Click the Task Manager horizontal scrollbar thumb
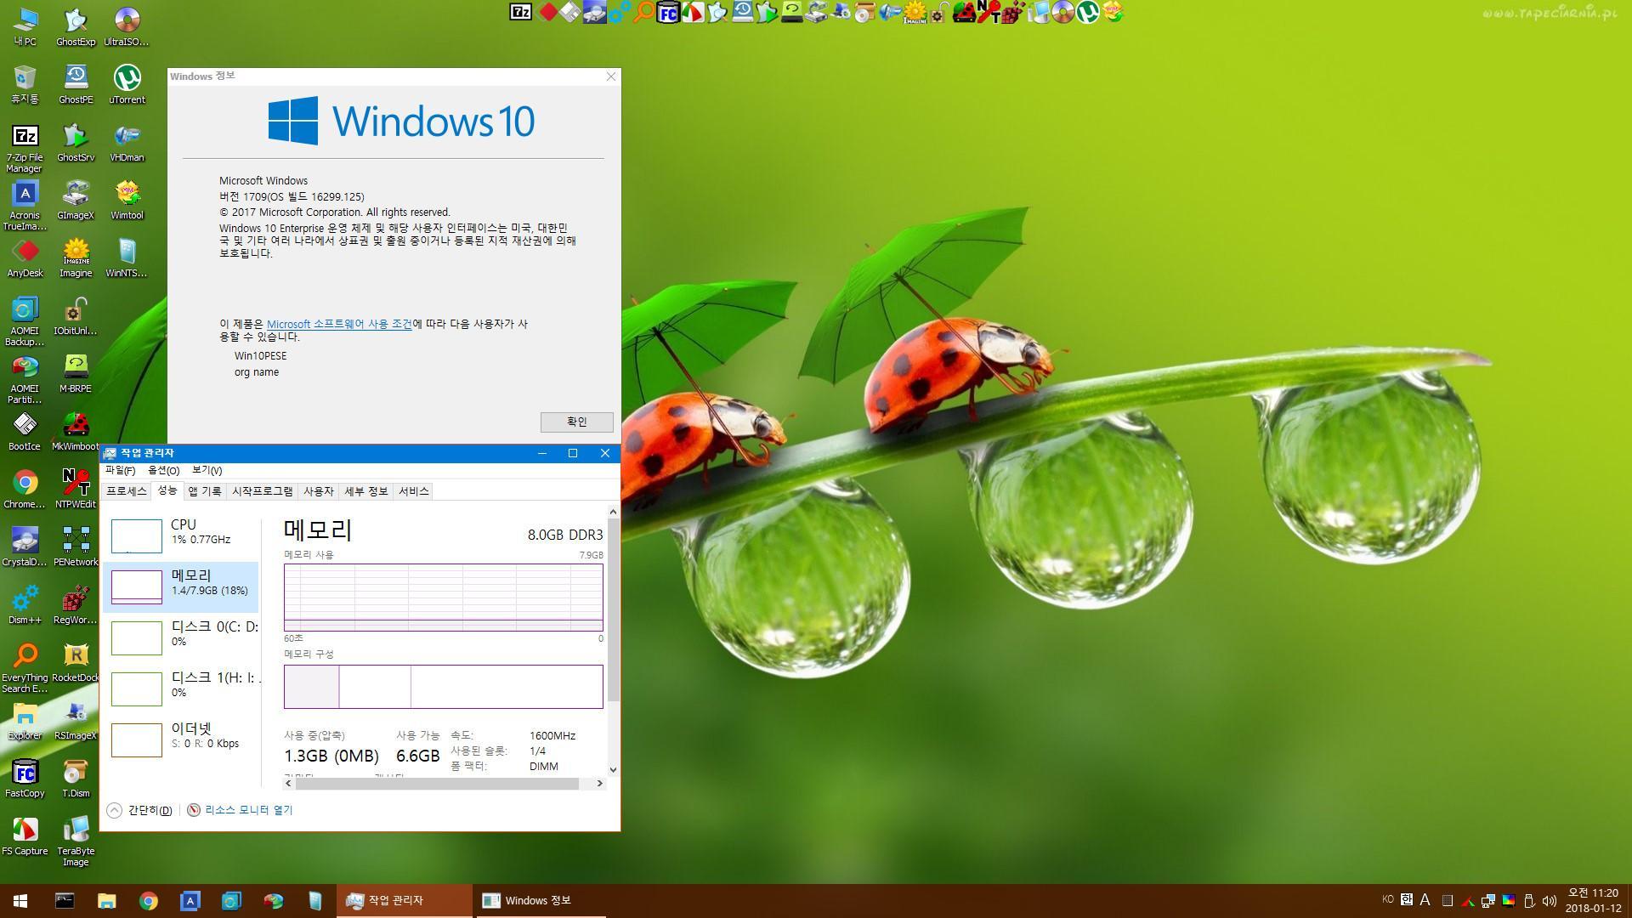Image resolution: width=1632 pixels, height=918 pixels. pyautogui.click(x=438, y=784)
